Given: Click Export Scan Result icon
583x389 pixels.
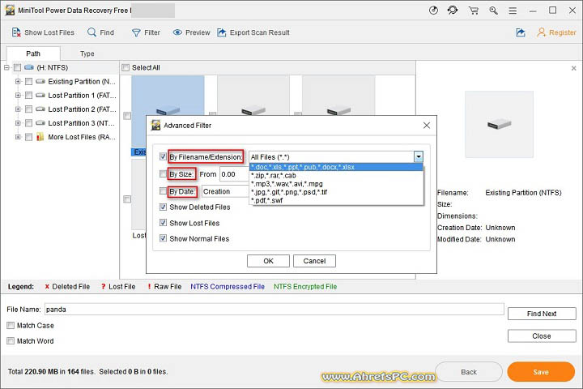Looking at the screenshot, I should [222, 32].
